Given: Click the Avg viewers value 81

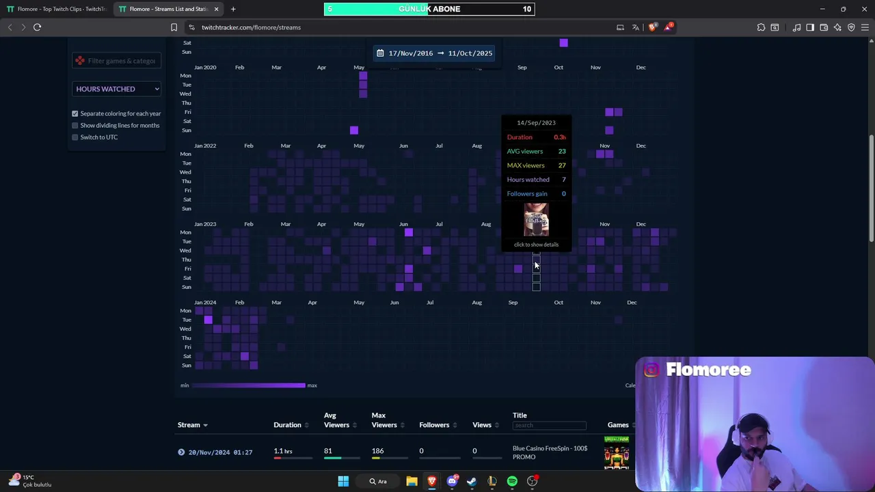Looking at the screenshot, I should tap(328, 451).
